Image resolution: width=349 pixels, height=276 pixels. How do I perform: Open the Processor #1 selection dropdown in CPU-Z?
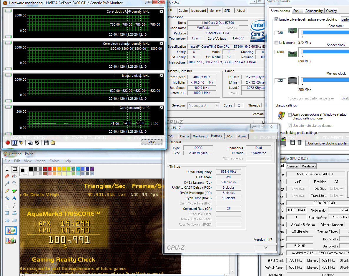tap(216, 106)
